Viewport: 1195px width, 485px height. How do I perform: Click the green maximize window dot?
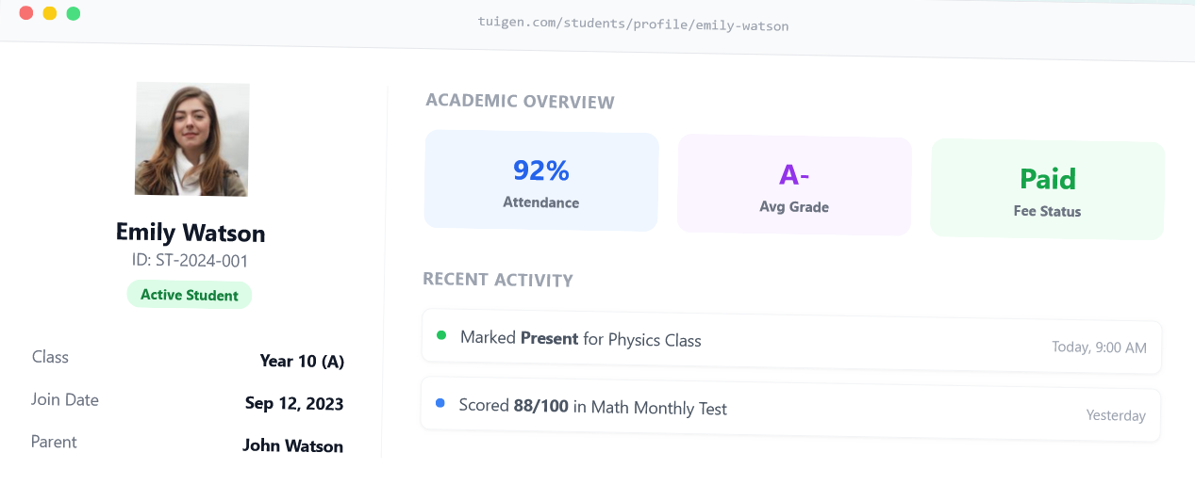73,13
